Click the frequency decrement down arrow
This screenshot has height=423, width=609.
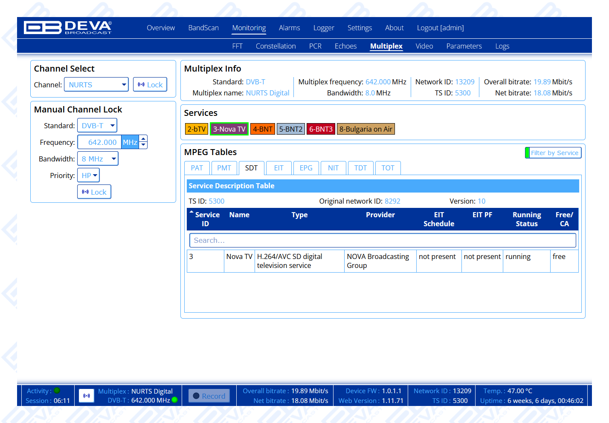click(x=144, y=145)
